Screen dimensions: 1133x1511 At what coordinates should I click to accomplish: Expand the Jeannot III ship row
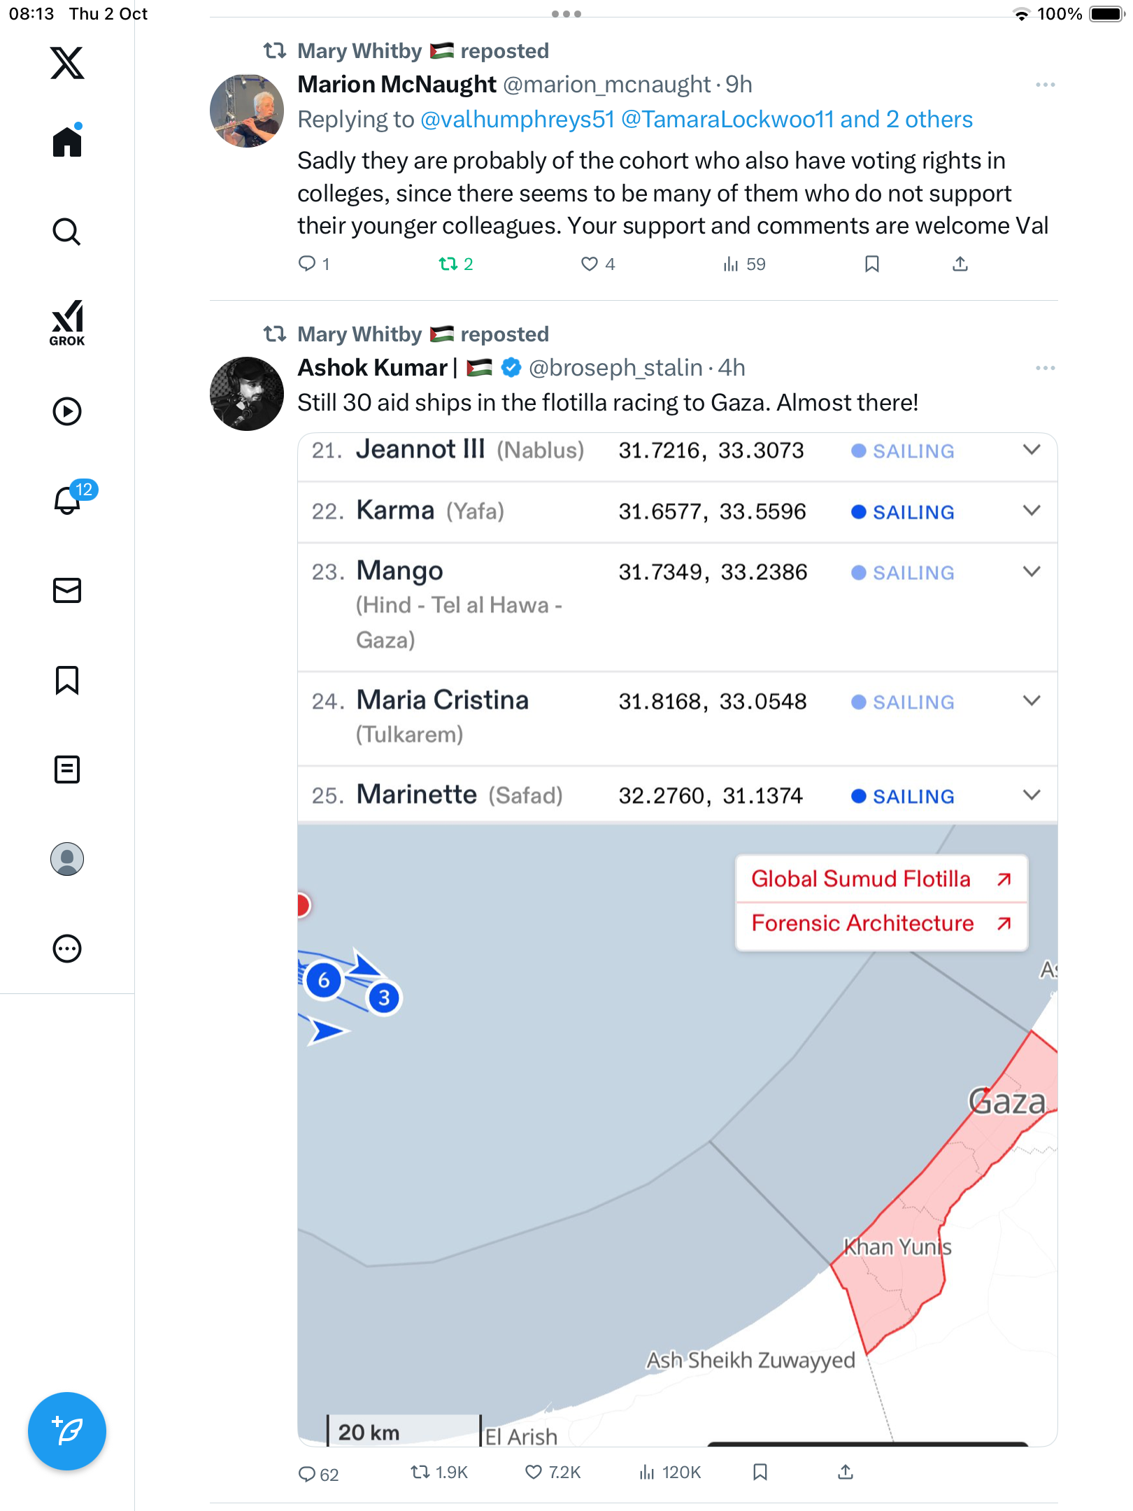click(x=1032, y=450)
